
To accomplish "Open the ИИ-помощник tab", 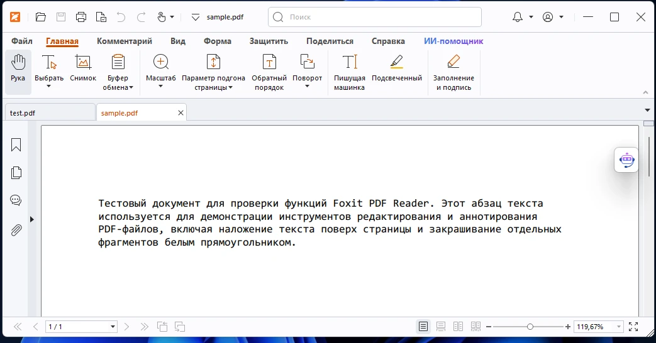I will pos(453,41).
